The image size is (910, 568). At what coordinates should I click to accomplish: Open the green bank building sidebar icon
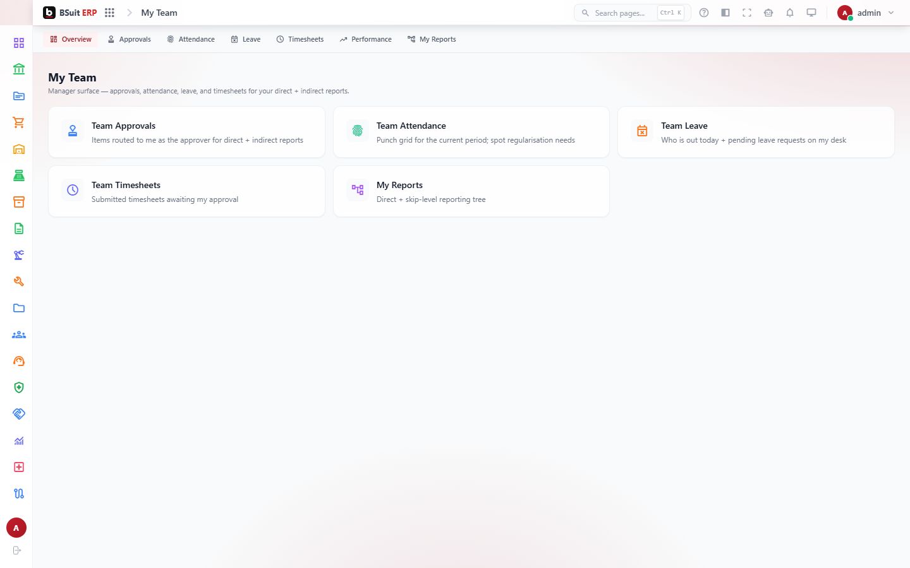click(x=19, y=69)
